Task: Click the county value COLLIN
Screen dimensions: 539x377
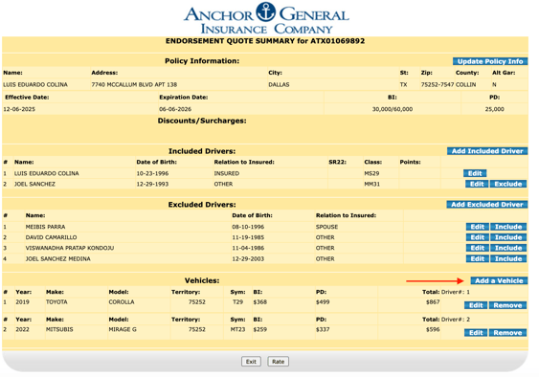Action: tap(466, 84)
